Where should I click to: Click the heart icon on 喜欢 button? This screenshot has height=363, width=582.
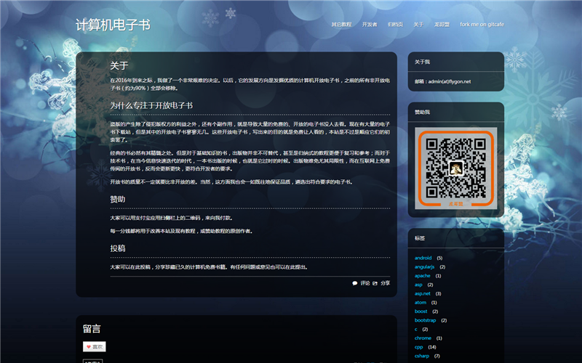[88, 347]
